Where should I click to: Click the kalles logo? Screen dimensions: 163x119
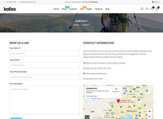[x=10, y=9]
